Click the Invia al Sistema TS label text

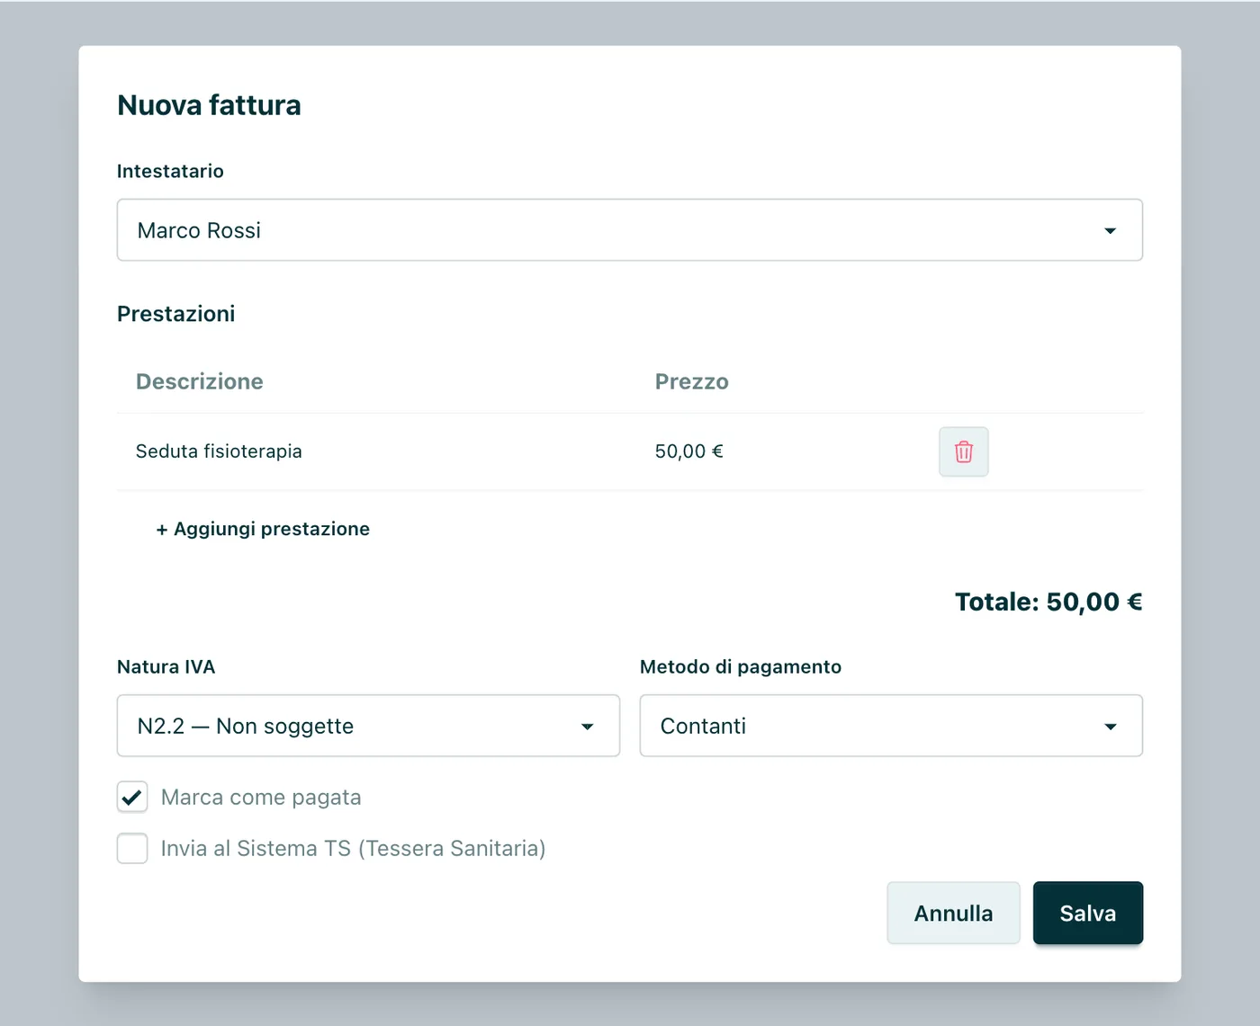click(353, 849)
